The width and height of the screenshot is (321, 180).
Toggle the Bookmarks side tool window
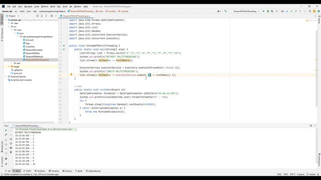tap(2, 146)
